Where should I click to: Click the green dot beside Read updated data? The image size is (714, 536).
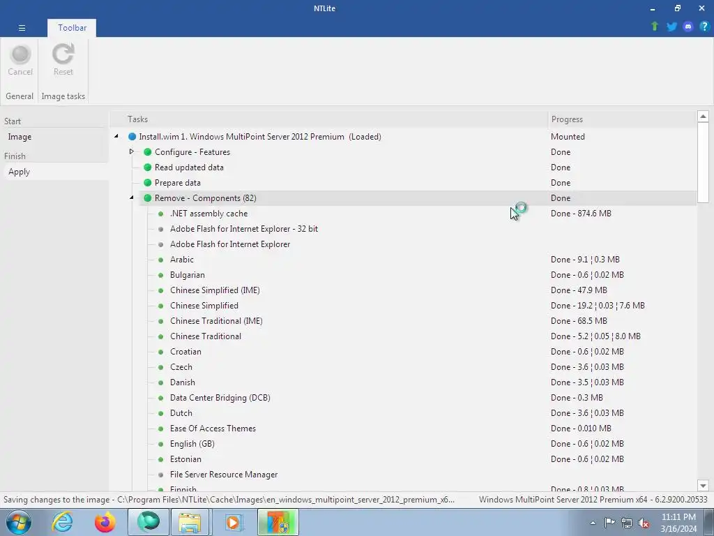click(x=148, y=167)
